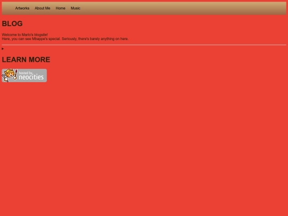Viewport: 288px width, 216px height.
Task: Open the Music page link
Action: click(76, 8)
